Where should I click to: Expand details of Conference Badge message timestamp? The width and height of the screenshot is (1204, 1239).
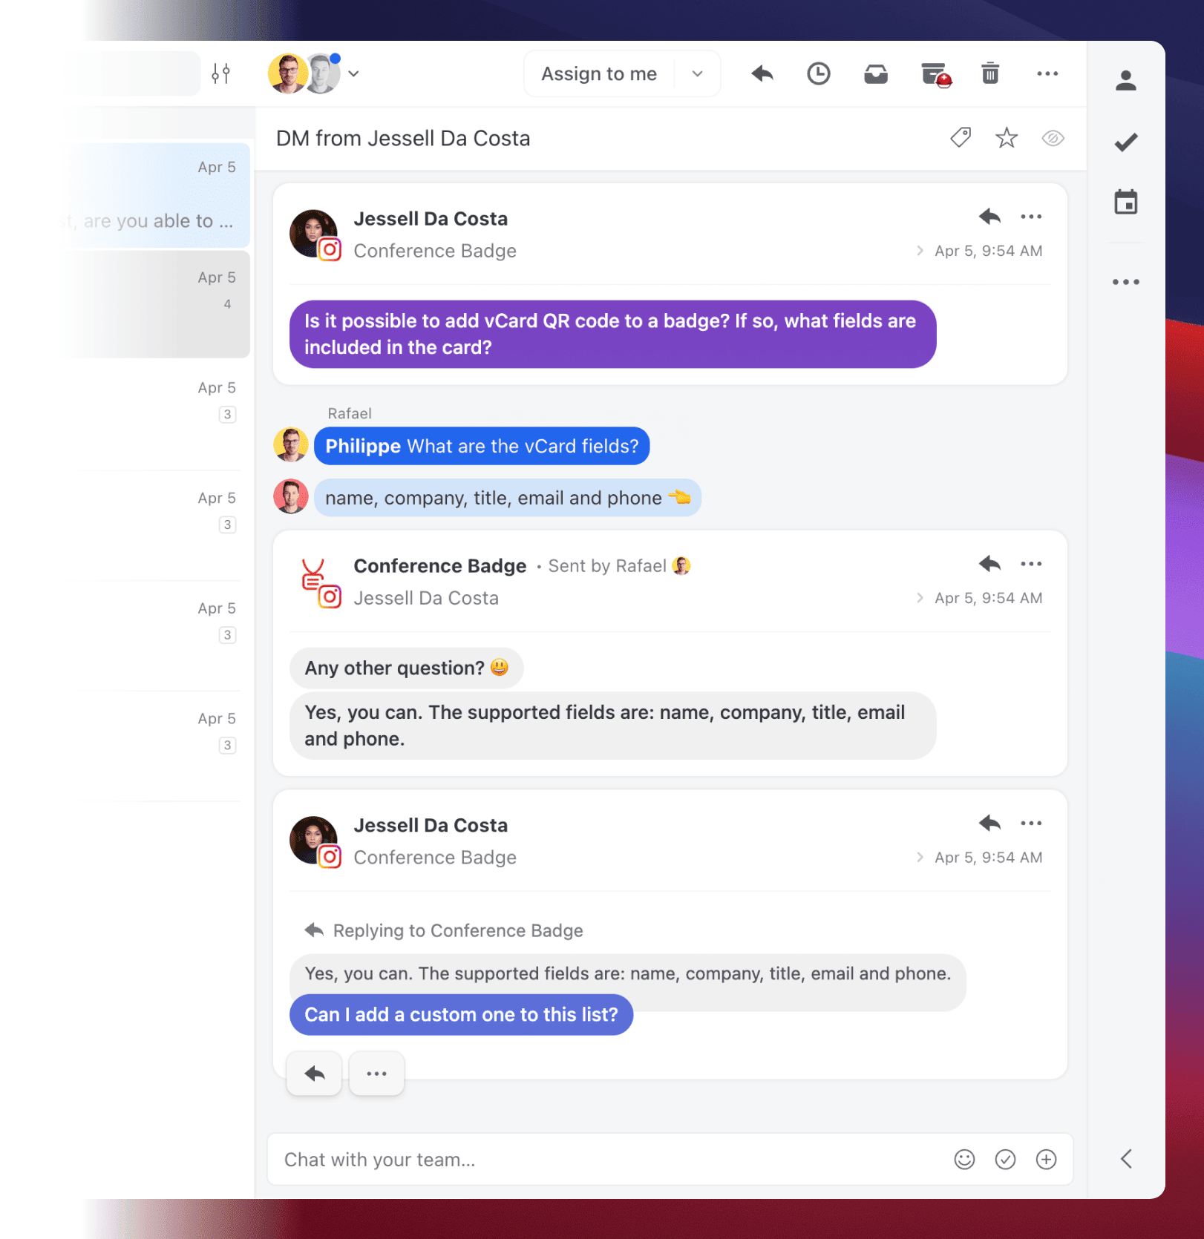[920, 598]
